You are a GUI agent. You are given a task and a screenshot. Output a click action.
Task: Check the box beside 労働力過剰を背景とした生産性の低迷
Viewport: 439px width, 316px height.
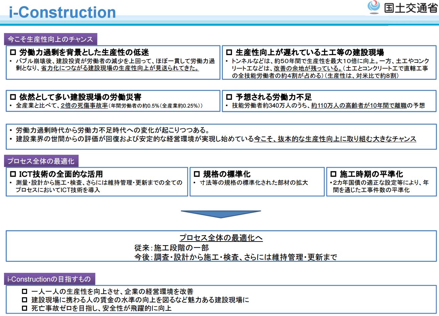point(13,52)
